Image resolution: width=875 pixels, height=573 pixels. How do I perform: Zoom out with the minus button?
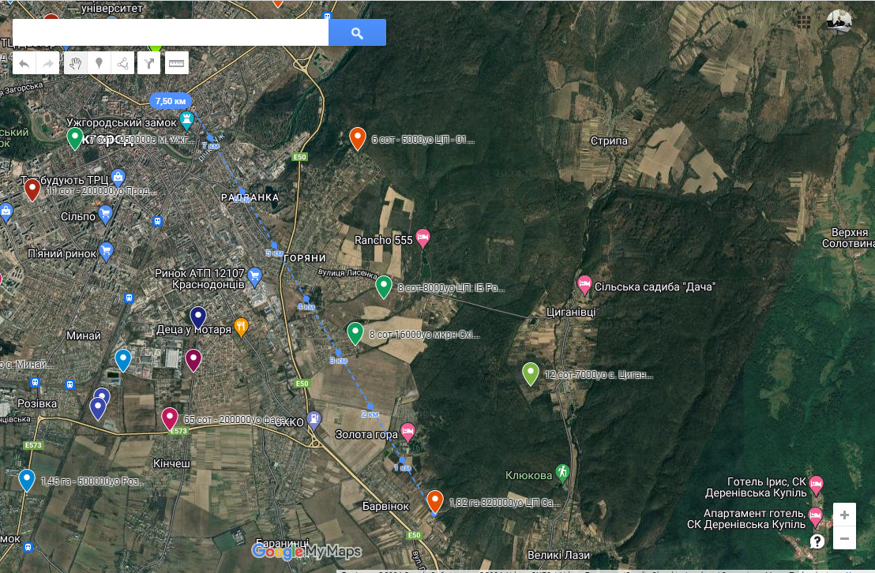[844, 539]
